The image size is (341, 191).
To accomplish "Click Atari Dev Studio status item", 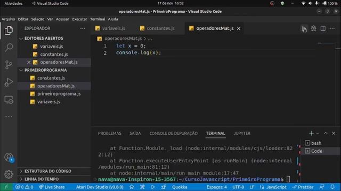I will [100, 187].
